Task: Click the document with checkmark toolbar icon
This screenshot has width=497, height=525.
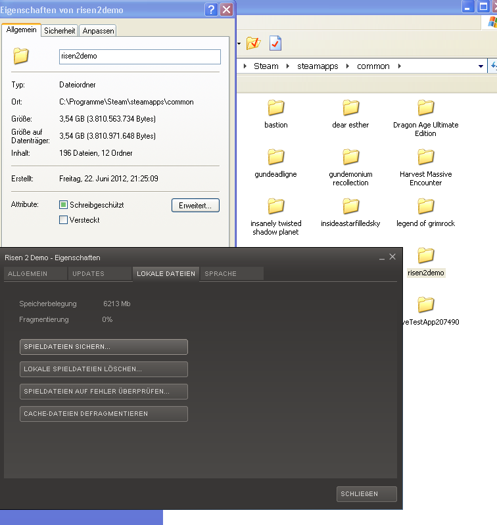Action: (275, 43)
